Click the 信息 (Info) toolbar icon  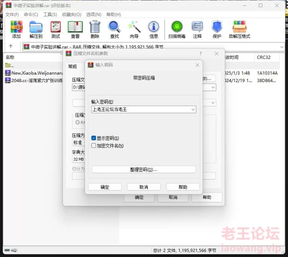154,30
